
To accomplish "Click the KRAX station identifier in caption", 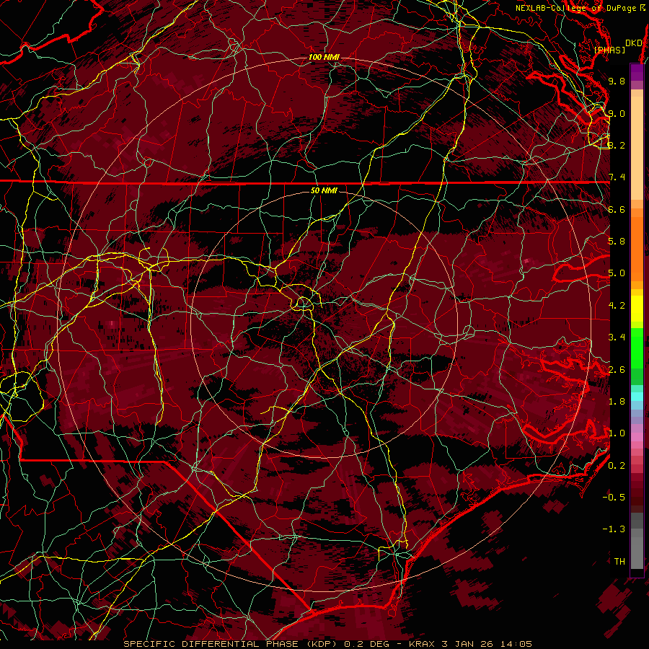I will pos(422,644).
